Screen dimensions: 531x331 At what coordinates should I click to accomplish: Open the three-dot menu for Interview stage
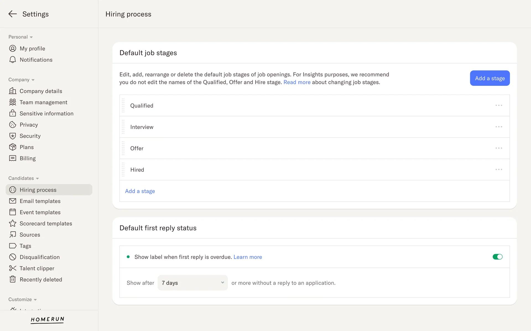click(499, 127)
